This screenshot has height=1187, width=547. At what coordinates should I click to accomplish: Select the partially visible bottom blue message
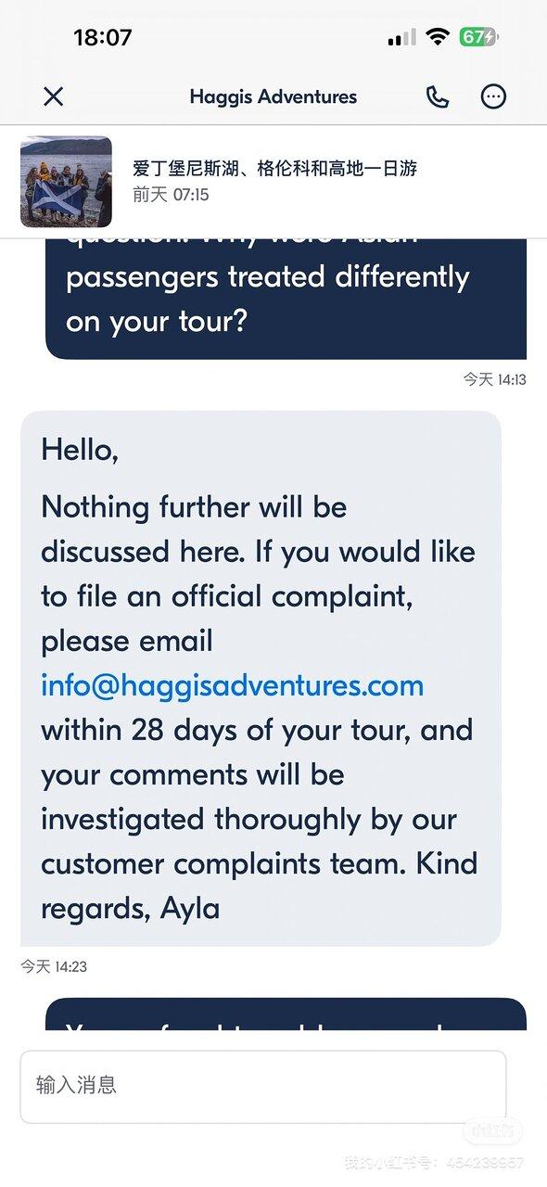pos(286,1014)
